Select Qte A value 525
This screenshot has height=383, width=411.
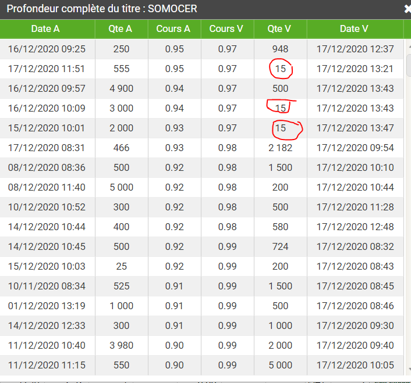tap(121, 286)
